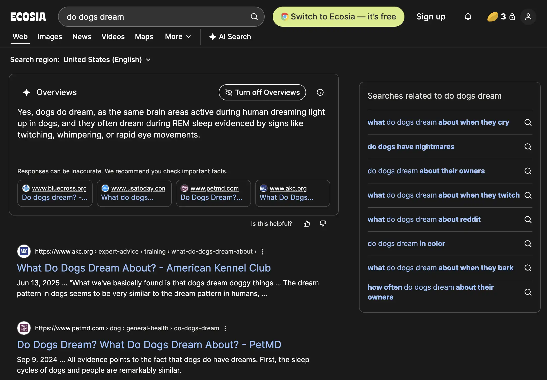Click the search magnifier icon in search box

[254, 17]
